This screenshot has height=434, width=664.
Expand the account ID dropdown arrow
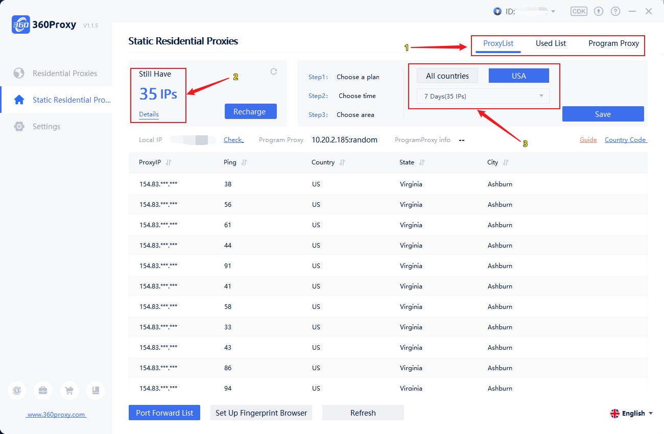point(553,11)
